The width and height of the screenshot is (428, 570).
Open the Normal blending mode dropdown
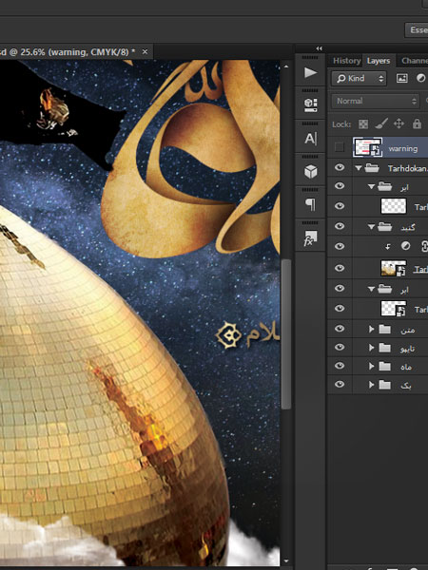coord(376,101)
